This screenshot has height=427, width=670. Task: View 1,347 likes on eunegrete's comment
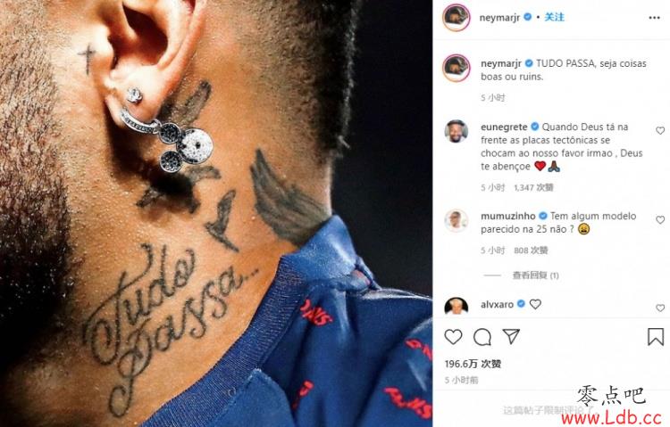click(533, 187)
